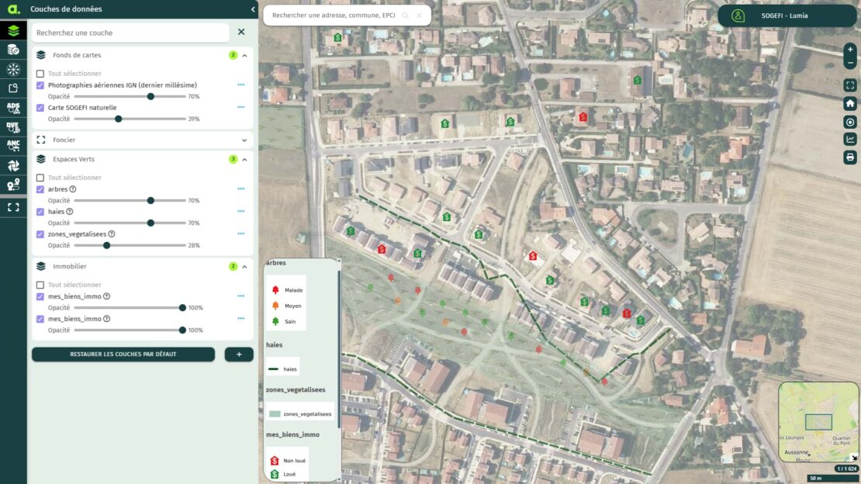Check Tout sélectionner under Espaces Verts
The height and width of the screenshot is (484, 861).
pos(40,178)
